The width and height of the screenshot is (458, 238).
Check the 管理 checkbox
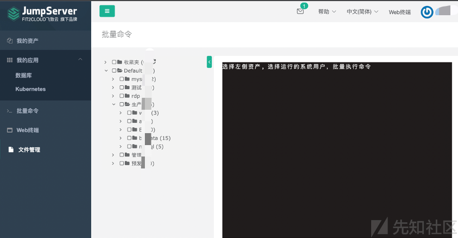[x=122, y=155]
